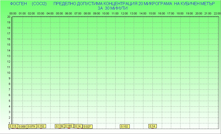Screen dimensions: 221x134
Task: Select the vertical axis value 15
Action: 9,45
